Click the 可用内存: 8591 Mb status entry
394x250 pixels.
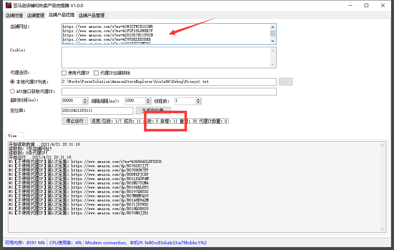(x=25, y=243)
